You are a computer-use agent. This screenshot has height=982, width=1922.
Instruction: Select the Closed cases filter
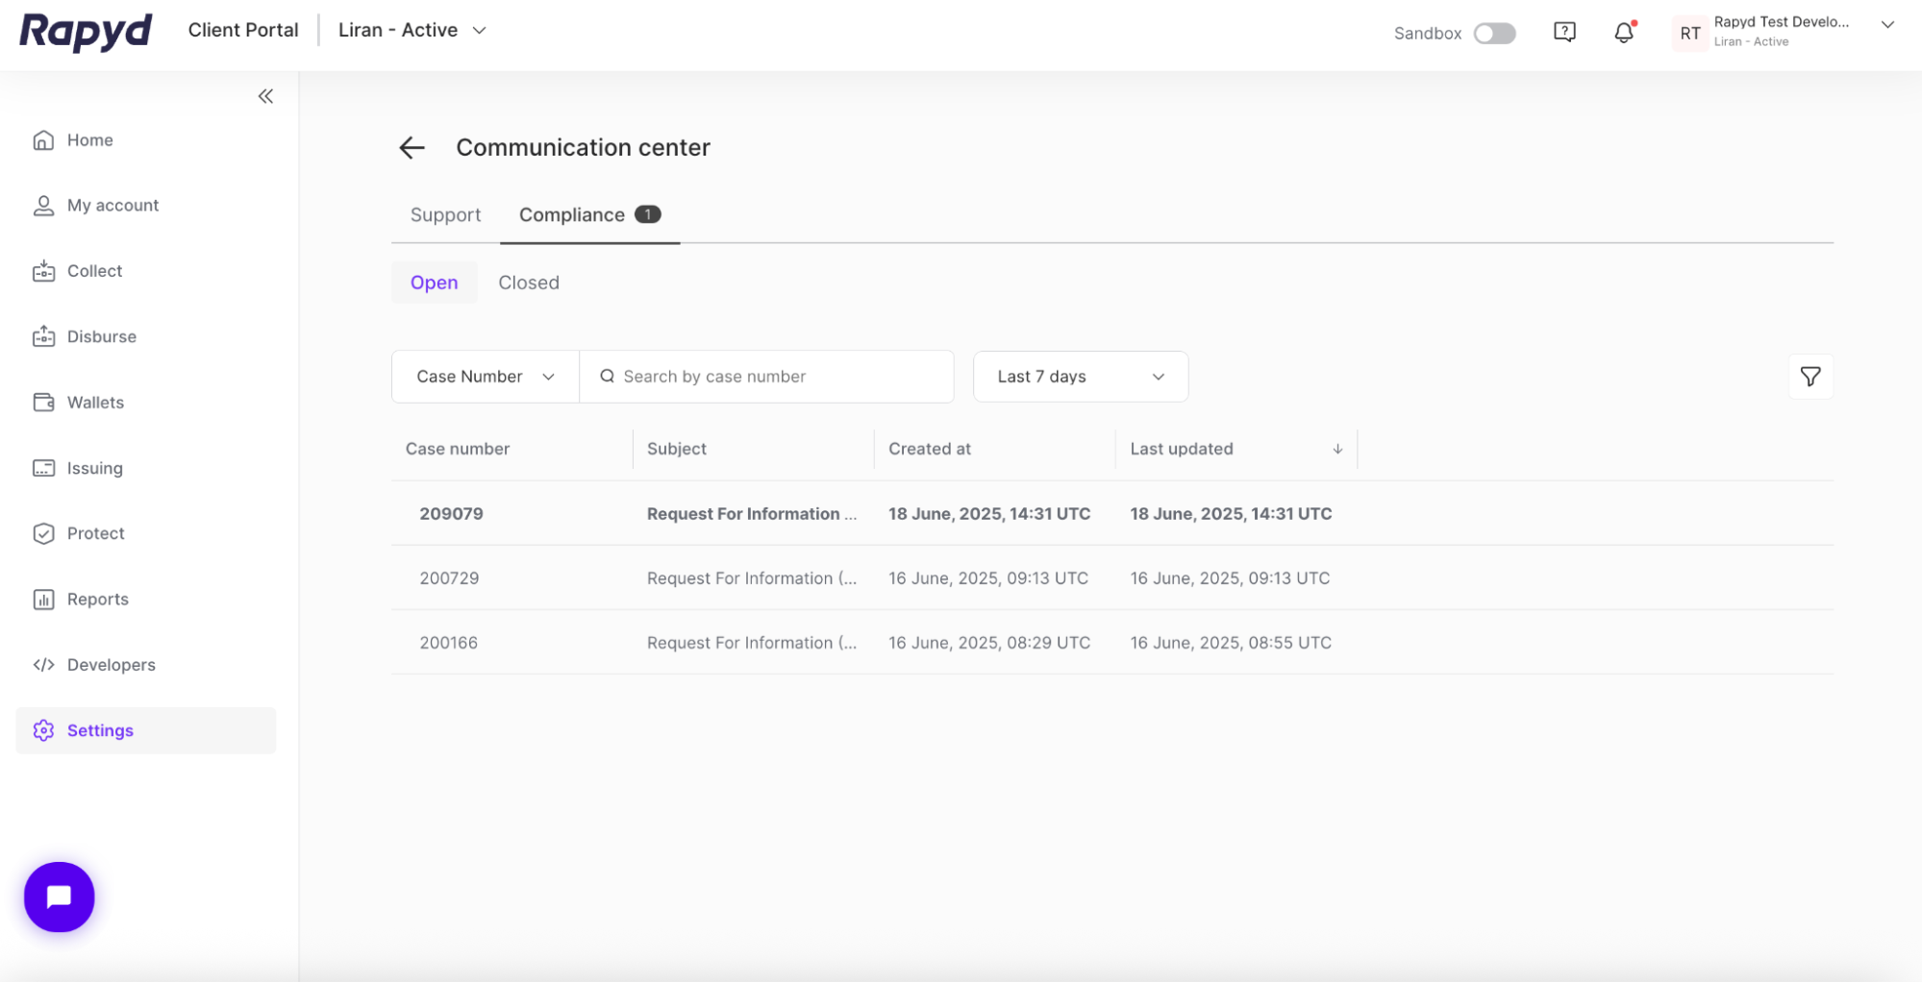coord(528,282)
